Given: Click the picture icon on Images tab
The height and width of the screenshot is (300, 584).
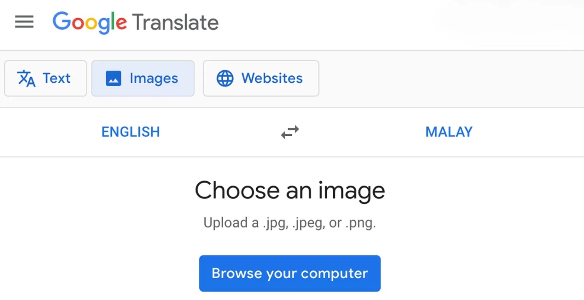Looking at the screenshot, I should tap(113, 78).
